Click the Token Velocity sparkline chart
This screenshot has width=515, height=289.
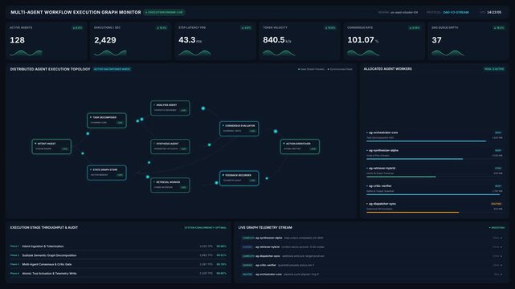click(x=279, y=53)
